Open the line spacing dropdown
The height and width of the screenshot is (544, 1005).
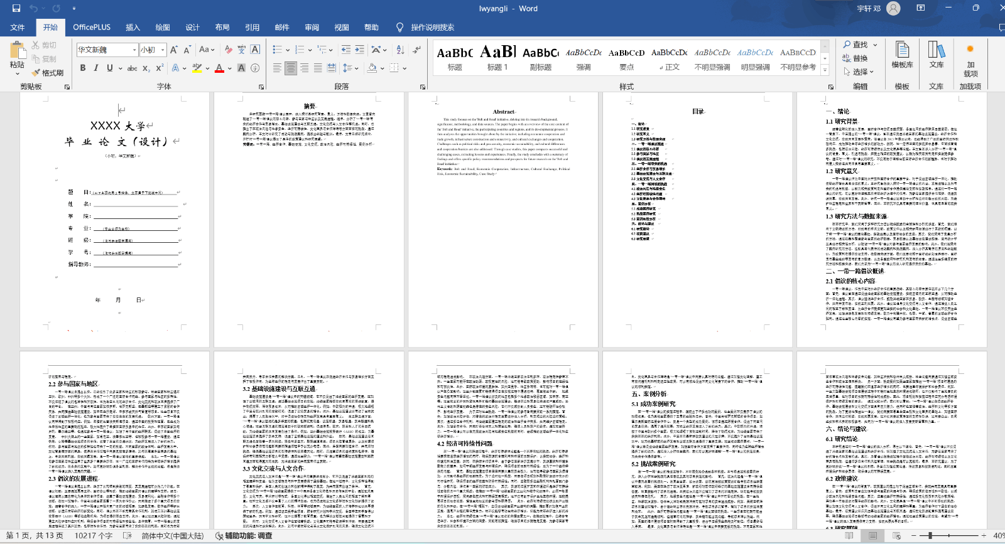(350, 68)
